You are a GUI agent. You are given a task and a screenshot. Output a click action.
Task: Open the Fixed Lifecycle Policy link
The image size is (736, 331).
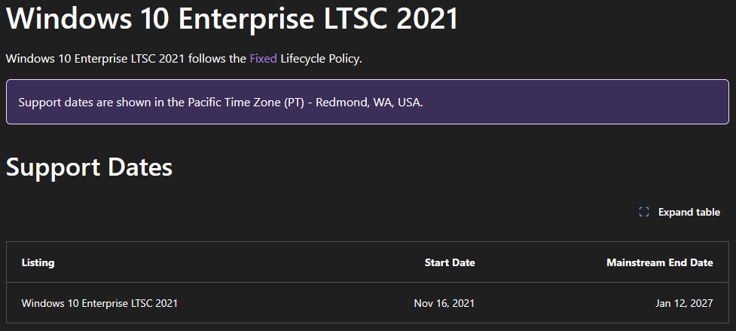(x=263, y=59)
